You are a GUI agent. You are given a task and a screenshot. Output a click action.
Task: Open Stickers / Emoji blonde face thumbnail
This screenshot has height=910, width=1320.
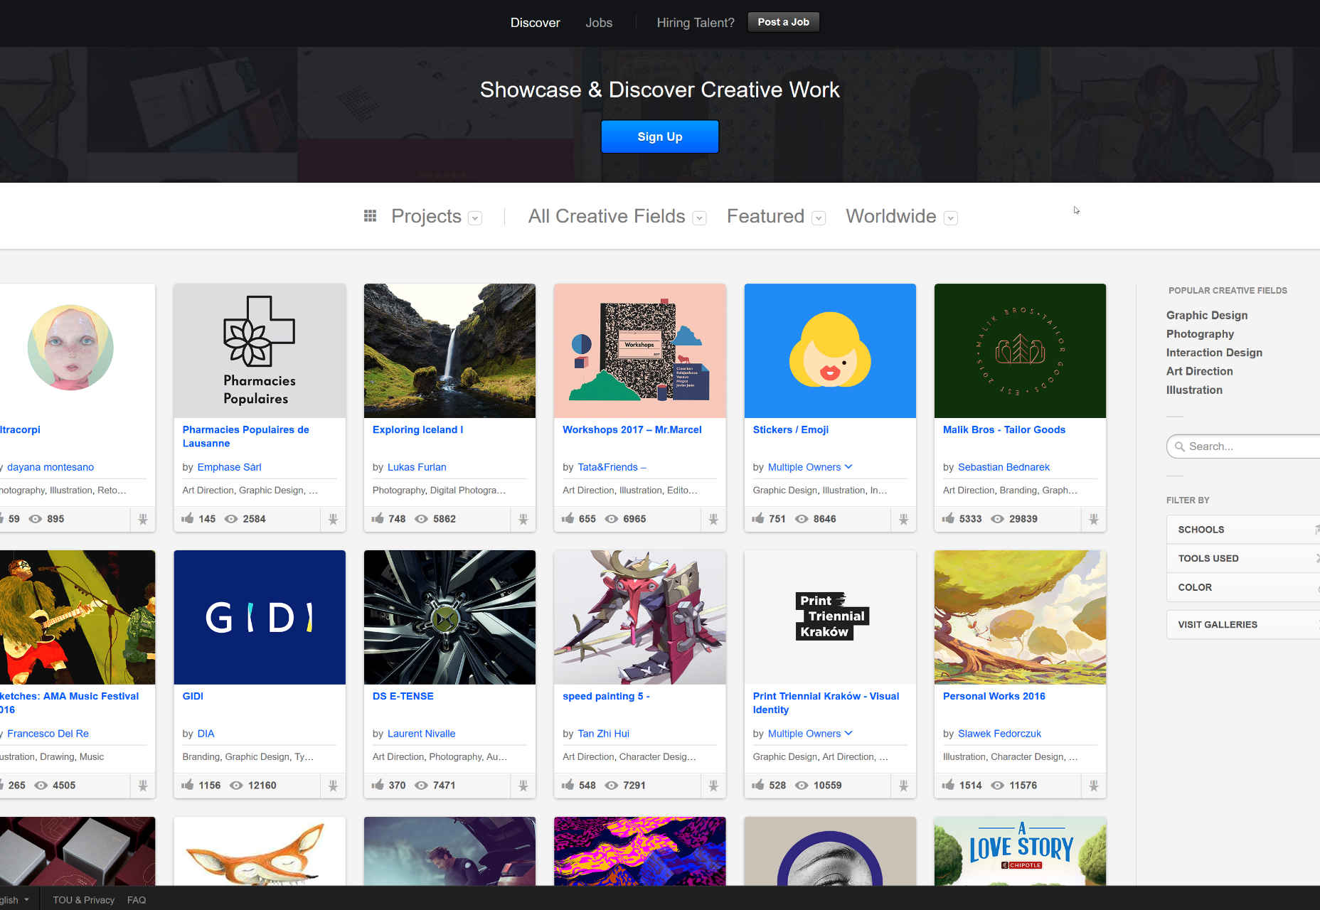tap(830, 350)
